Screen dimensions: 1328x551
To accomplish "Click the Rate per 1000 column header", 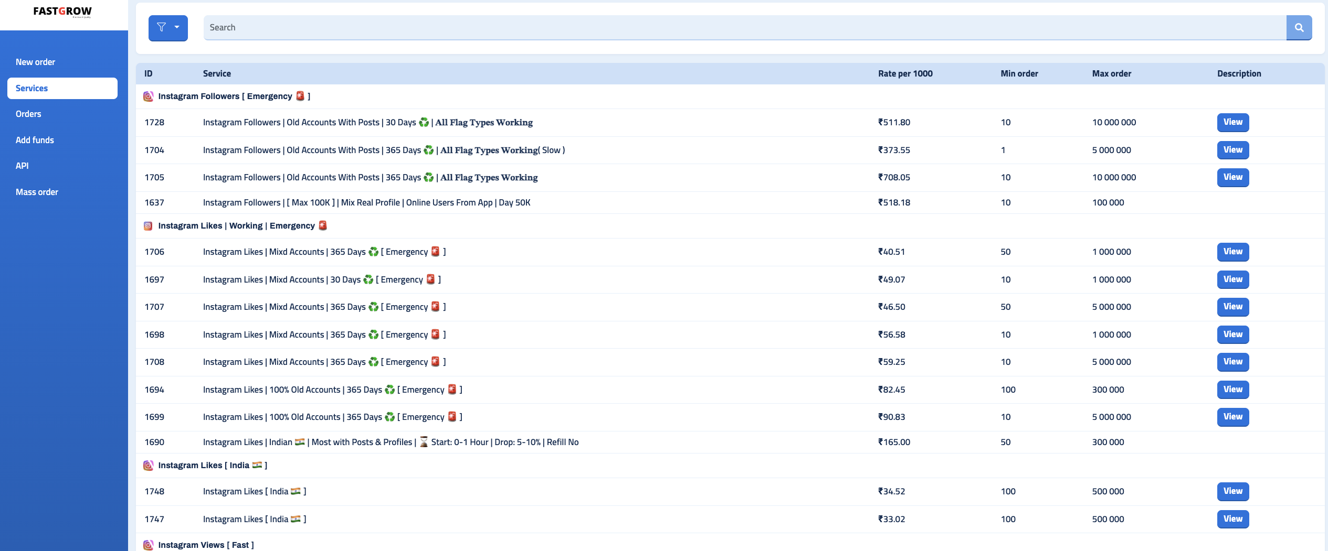I will pyautogui.click(x=905, y=74).
